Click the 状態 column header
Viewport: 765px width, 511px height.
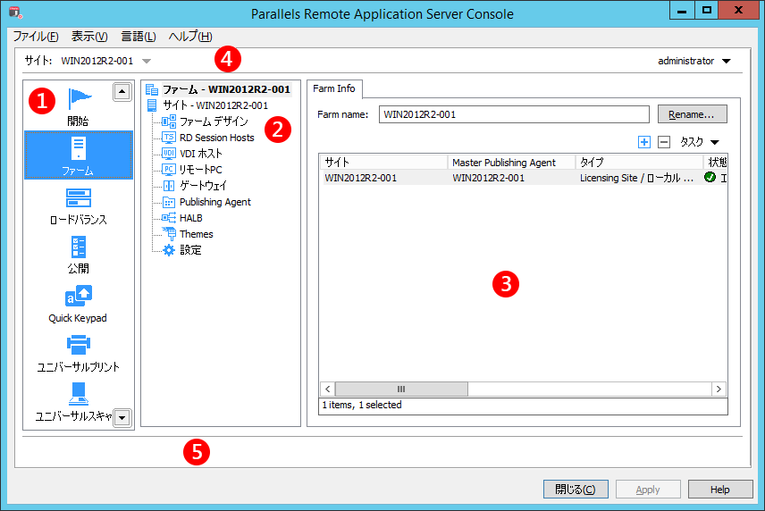pos(716,162)
